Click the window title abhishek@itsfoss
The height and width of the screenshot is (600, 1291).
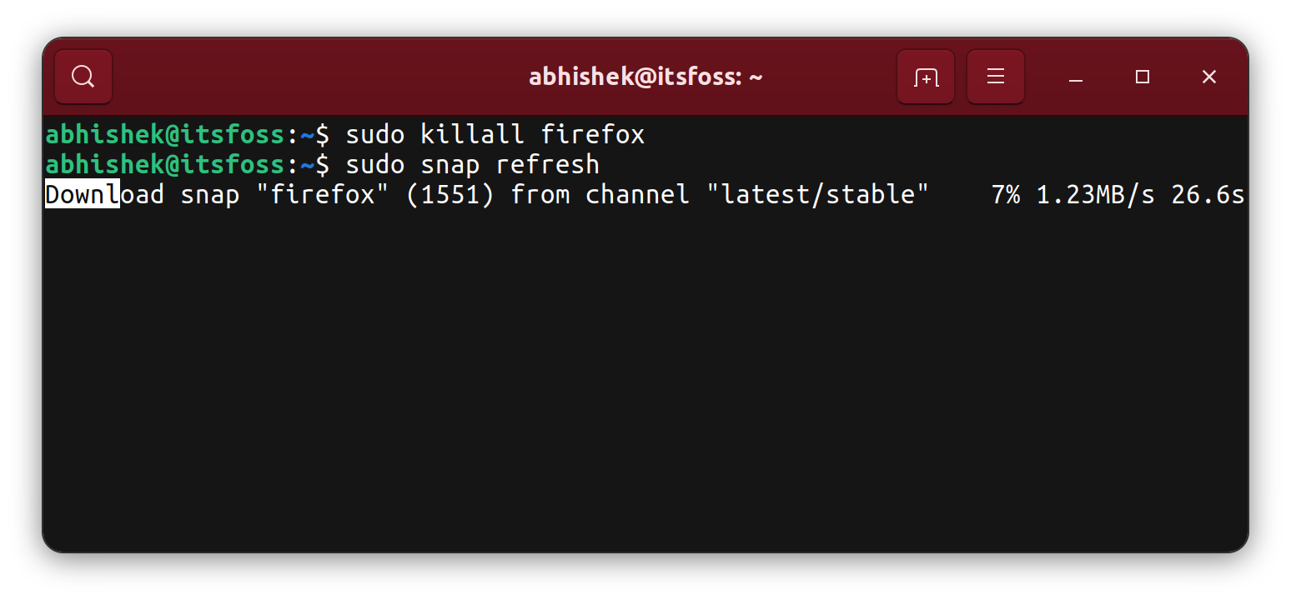(645, 76)
